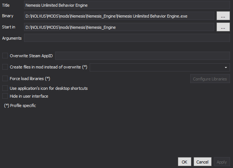Check Use application's icon for desktop shortcuts
The image size is (233, 168).
[5, 88]
